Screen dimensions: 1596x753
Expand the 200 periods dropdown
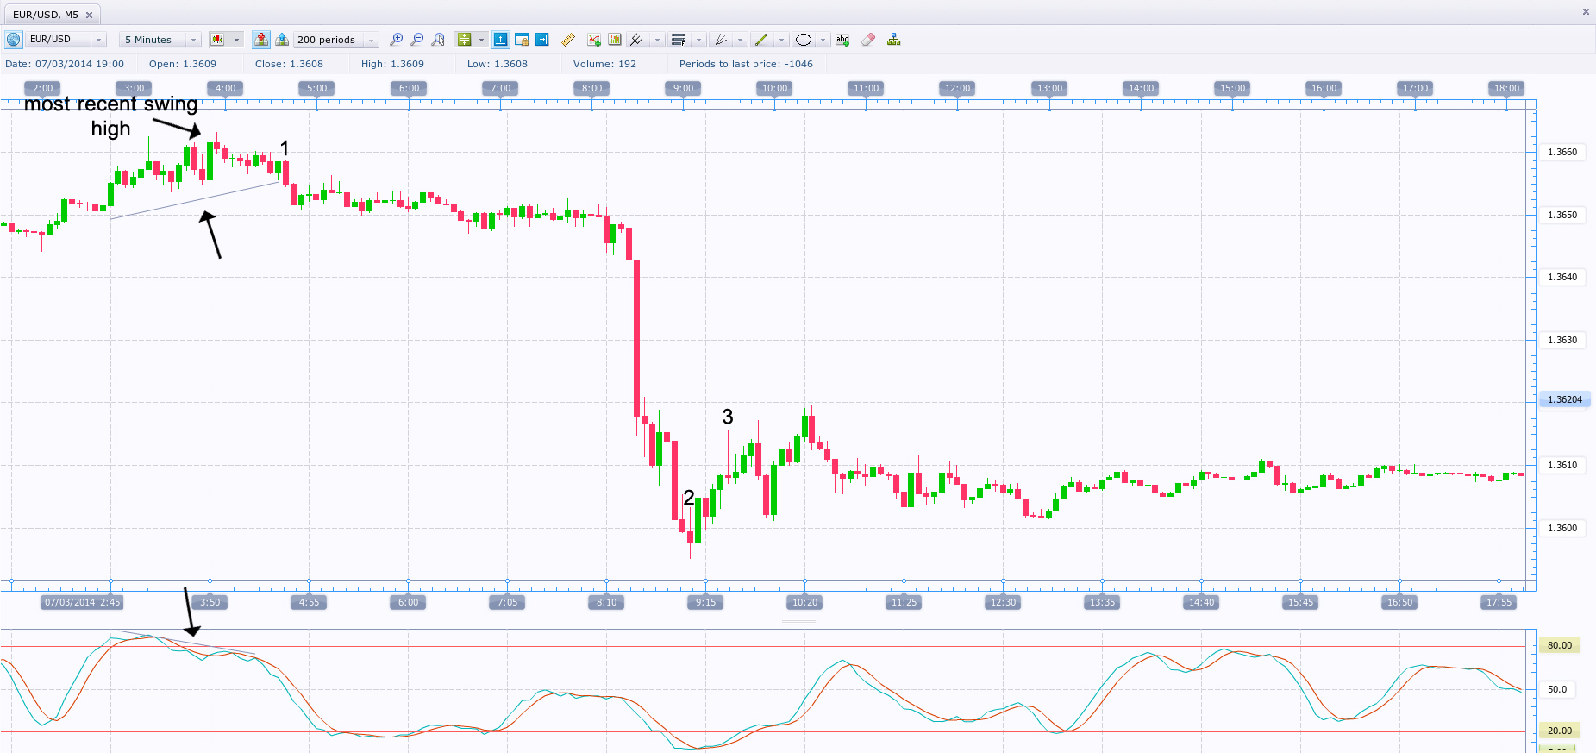[x=371, y=40]
